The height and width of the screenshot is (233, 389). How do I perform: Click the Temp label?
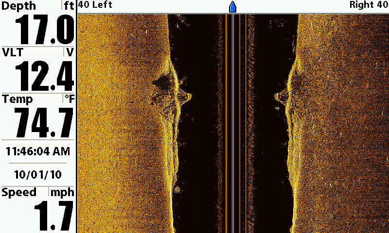point(17,100)
